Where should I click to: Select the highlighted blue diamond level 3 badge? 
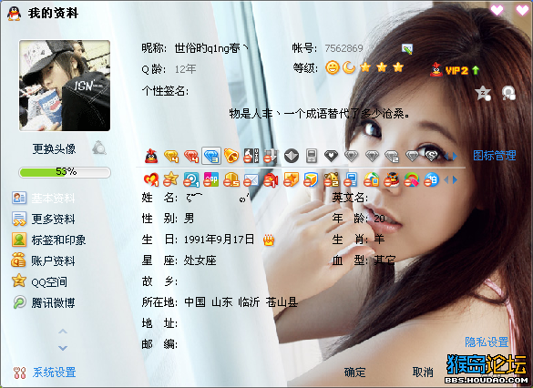tap(211, 156)
